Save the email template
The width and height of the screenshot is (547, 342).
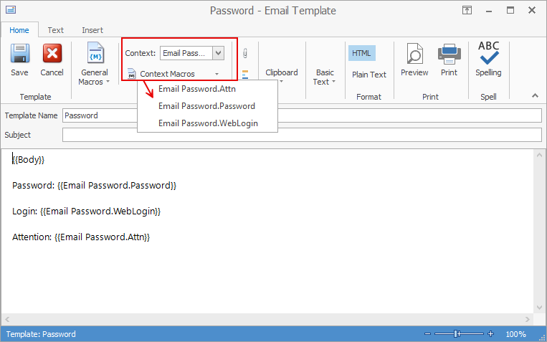19,60
